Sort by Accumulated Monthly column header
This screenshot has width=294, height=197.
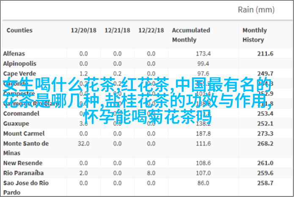[x=191, y=35]
